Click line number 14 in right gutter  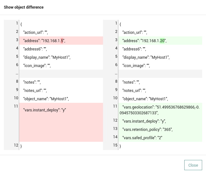pyautogui.click(x=115, y=137)
